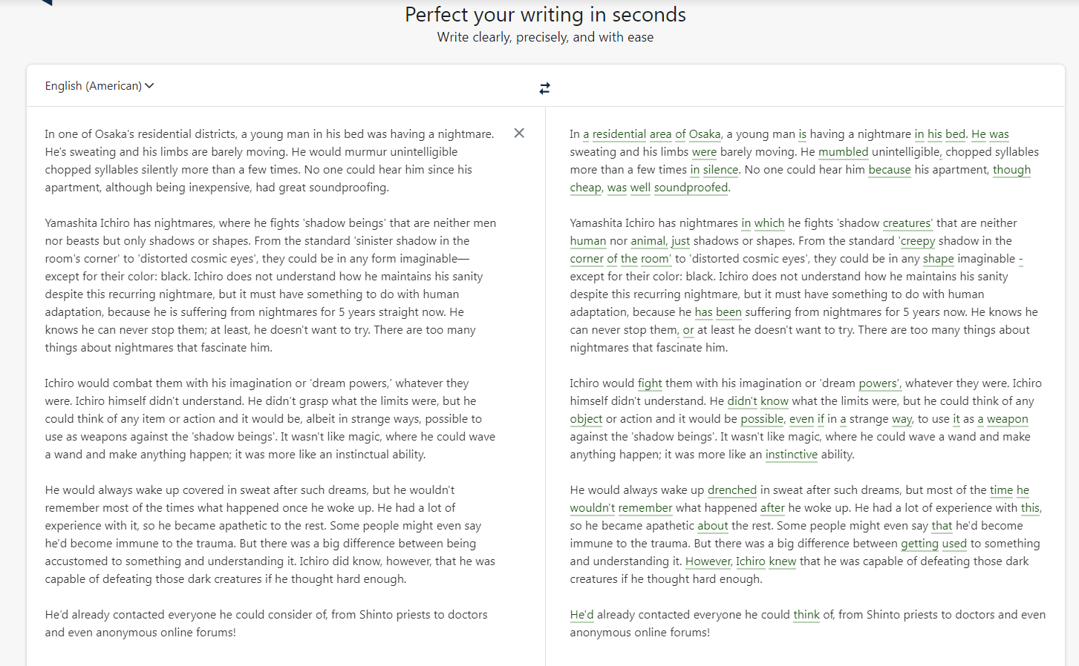Click the underlined word 'getting'

(x=919, y=544)
